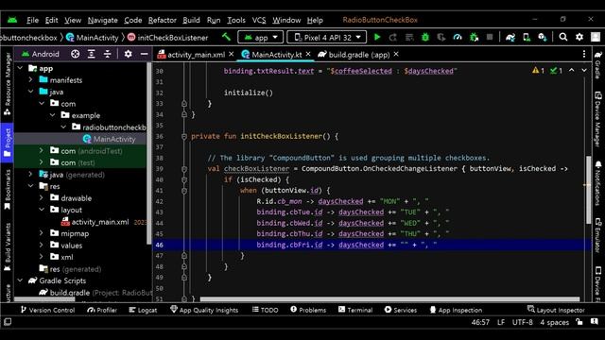
Task: Click MainActivity breadcrumb in navigation bar
Action: [93, 38]
